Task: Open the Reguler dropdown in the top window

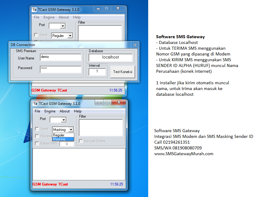Action: (x=70, y=36)
